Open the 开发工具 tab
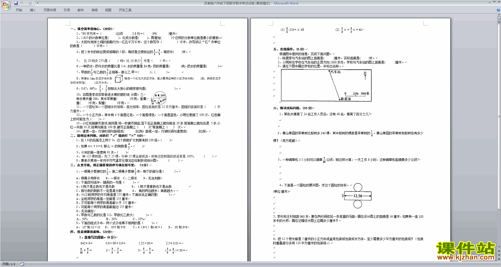 pos(125,10)
